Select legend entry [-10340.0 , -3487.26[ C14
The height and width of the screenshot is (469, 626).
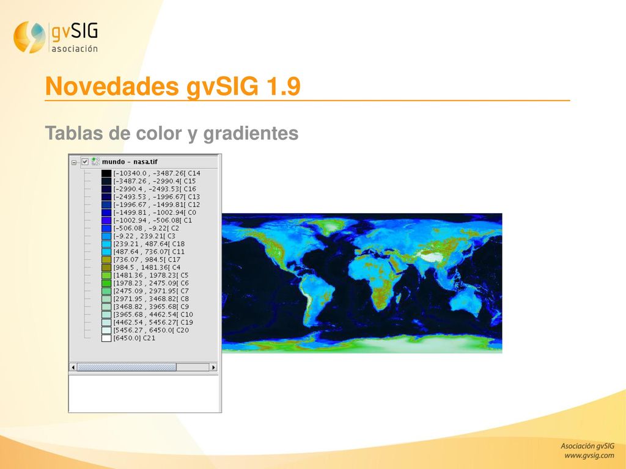tap(157, 173)
